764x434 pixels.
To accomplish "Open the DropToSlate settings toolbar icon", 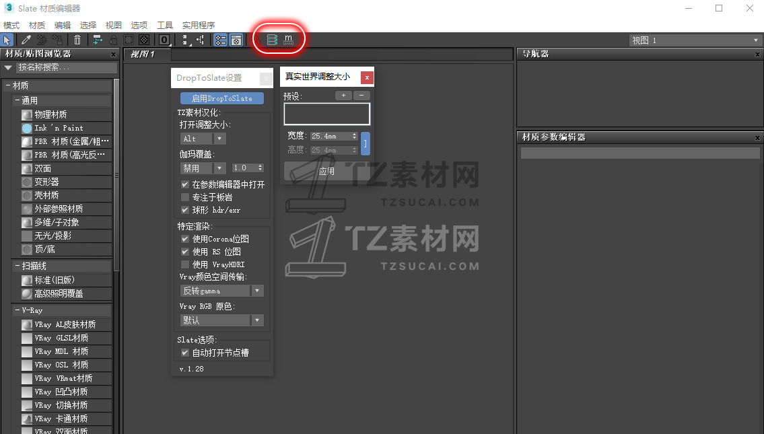I will point(273,40).
